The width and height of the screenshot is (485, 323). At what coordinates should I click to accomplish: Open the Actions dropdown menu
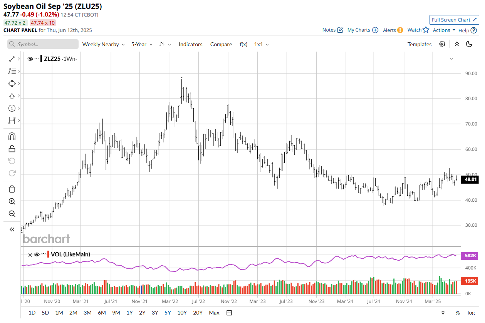[444, 30]
